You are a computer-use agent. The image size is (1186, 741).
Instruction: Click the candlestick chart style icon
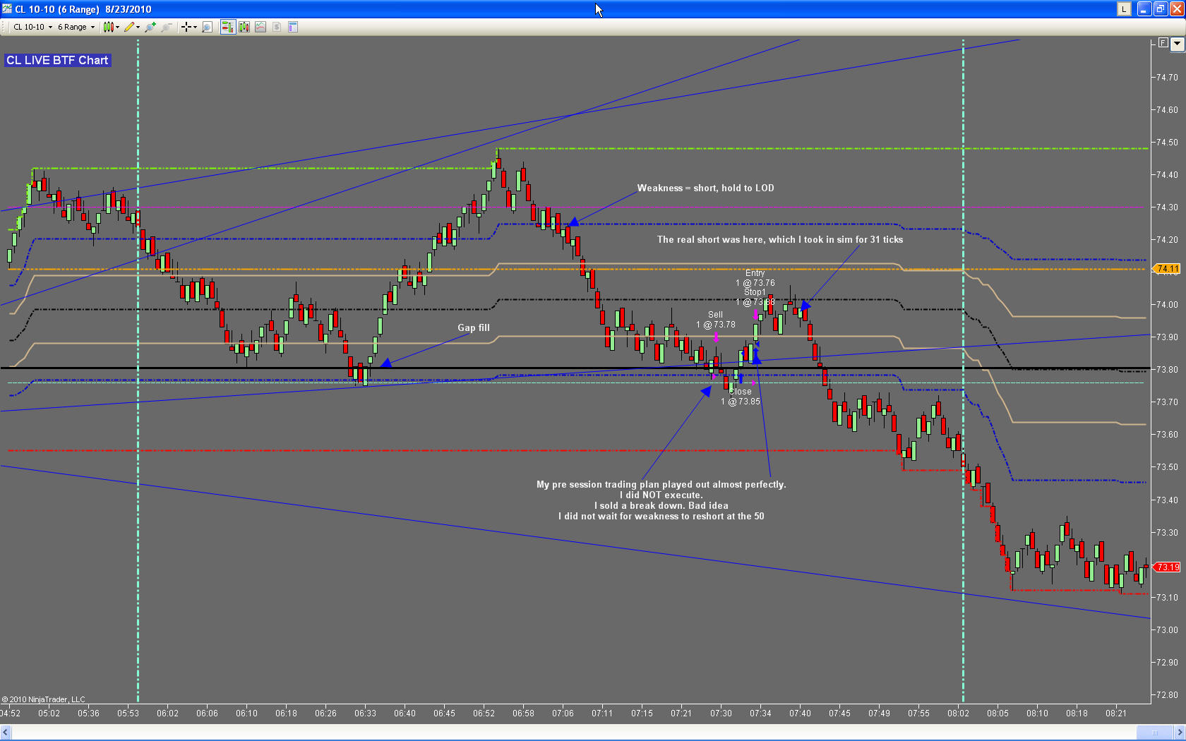(x=108, y=27)
